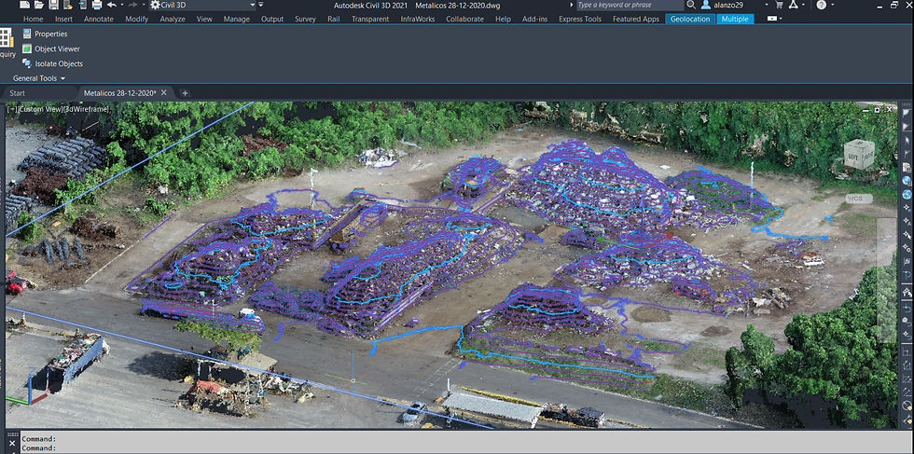Image resolution: width=914 pixels, height=454 pixels.
Task: Click the Undo arrow icon
Action: pos(111,5)
